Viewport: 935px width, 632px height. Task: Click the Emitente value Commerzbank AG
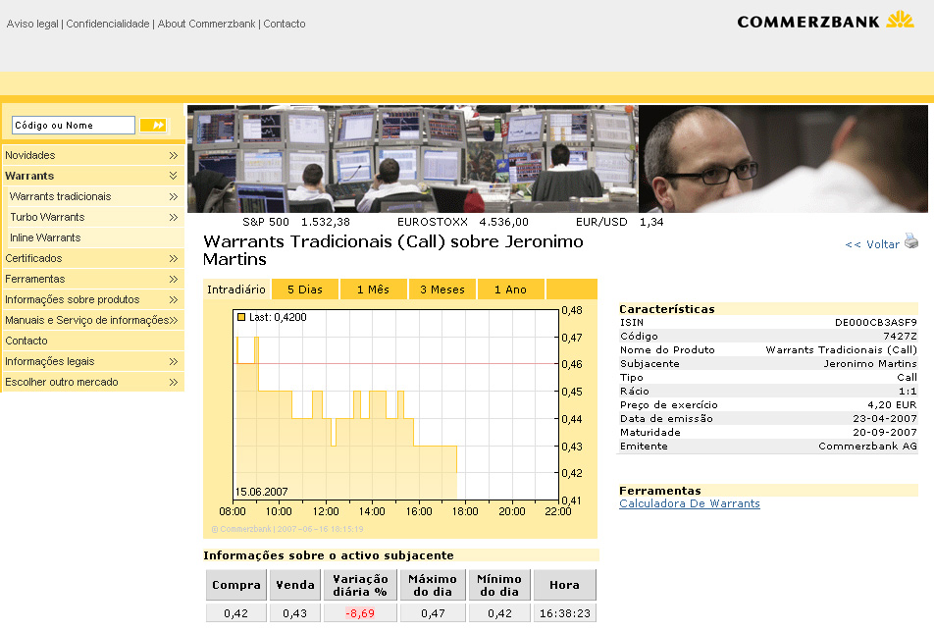[x=867, y=446]
